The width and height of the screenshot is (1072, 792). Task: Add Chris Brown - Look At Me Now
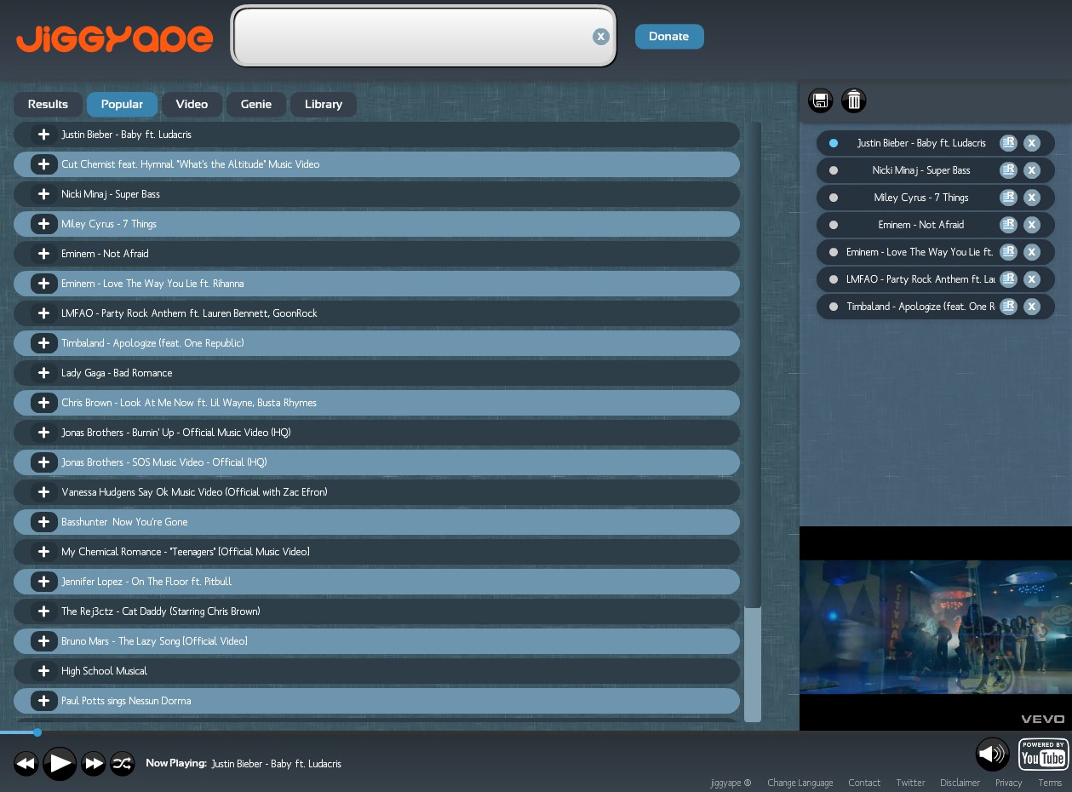pos(43,403)
